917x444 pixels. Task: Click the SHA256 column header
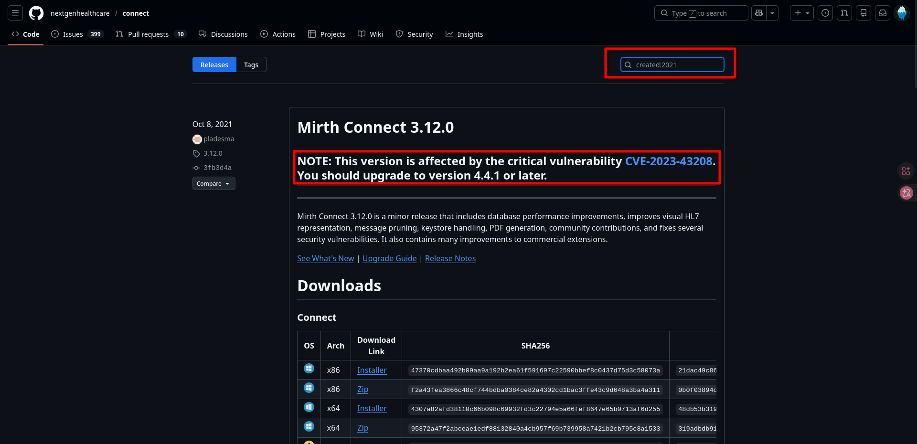(535, 346)
